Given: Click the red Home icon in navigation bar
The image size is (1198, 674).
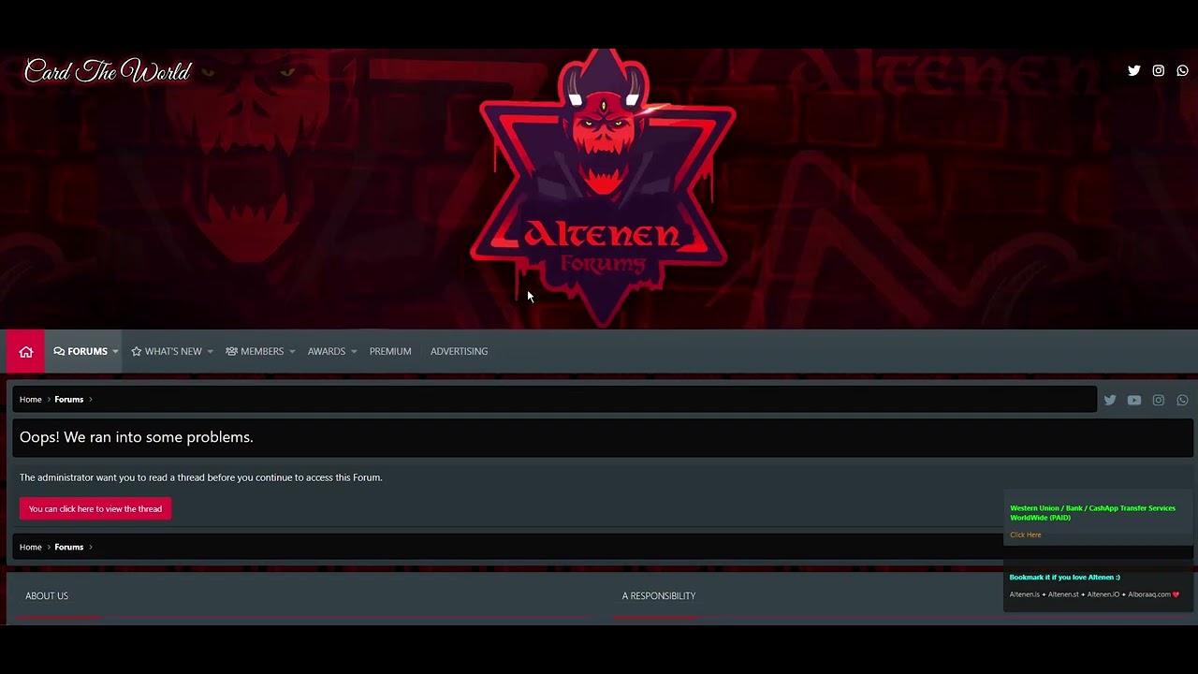Looking at the screenshot, I should pyautogui.click(x=26, y=352).
